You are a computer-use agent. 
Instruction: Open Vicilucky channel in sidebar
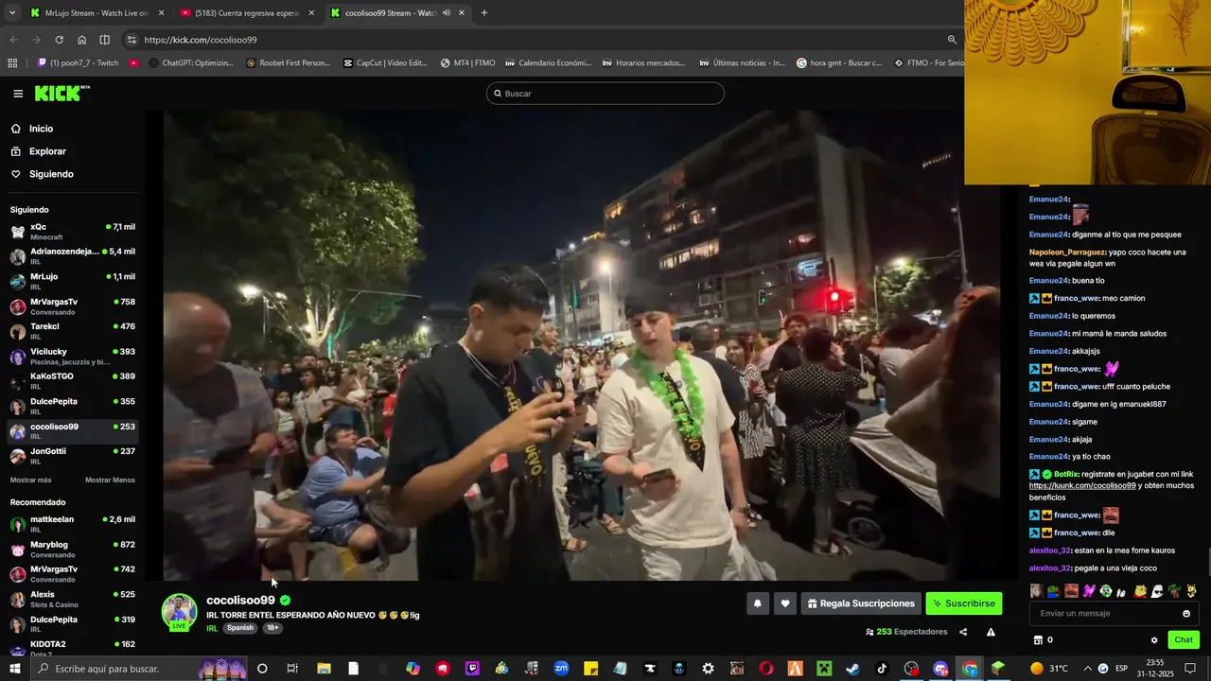(x=72, y=357)
